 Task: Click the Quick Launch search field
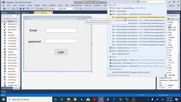coord(152,2)
